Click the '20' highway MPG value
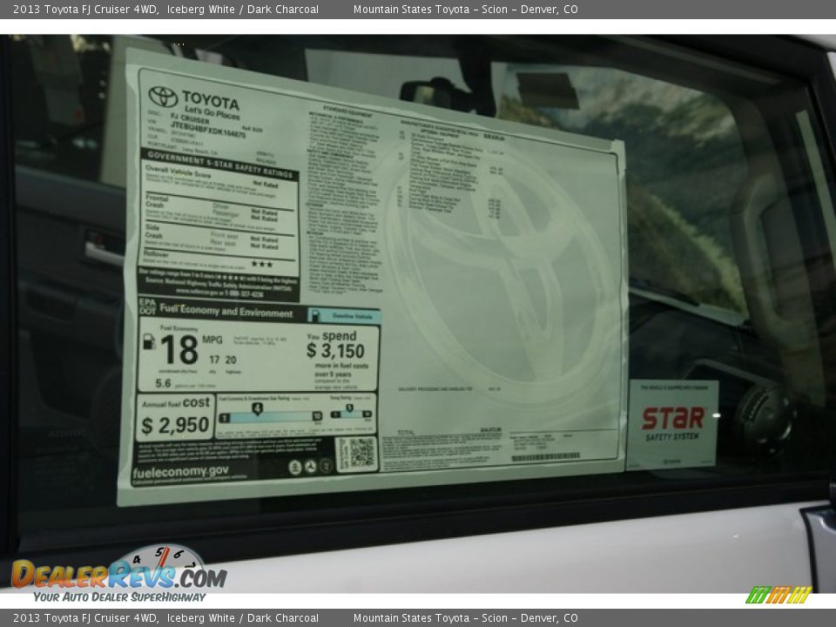The width and height of the screenshot is (836, 627). click(231, 361)
